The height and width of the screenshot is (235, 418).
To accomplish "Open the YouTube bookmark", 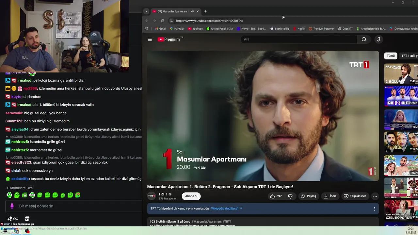I will coord(195,29).
